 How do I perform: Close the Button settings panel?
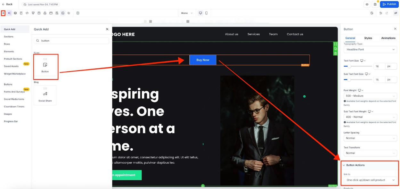point(395,29)
